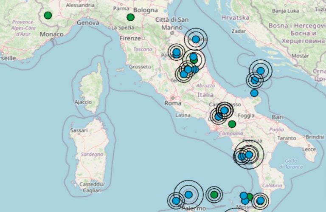Click the Bari city label

[278, 116]
